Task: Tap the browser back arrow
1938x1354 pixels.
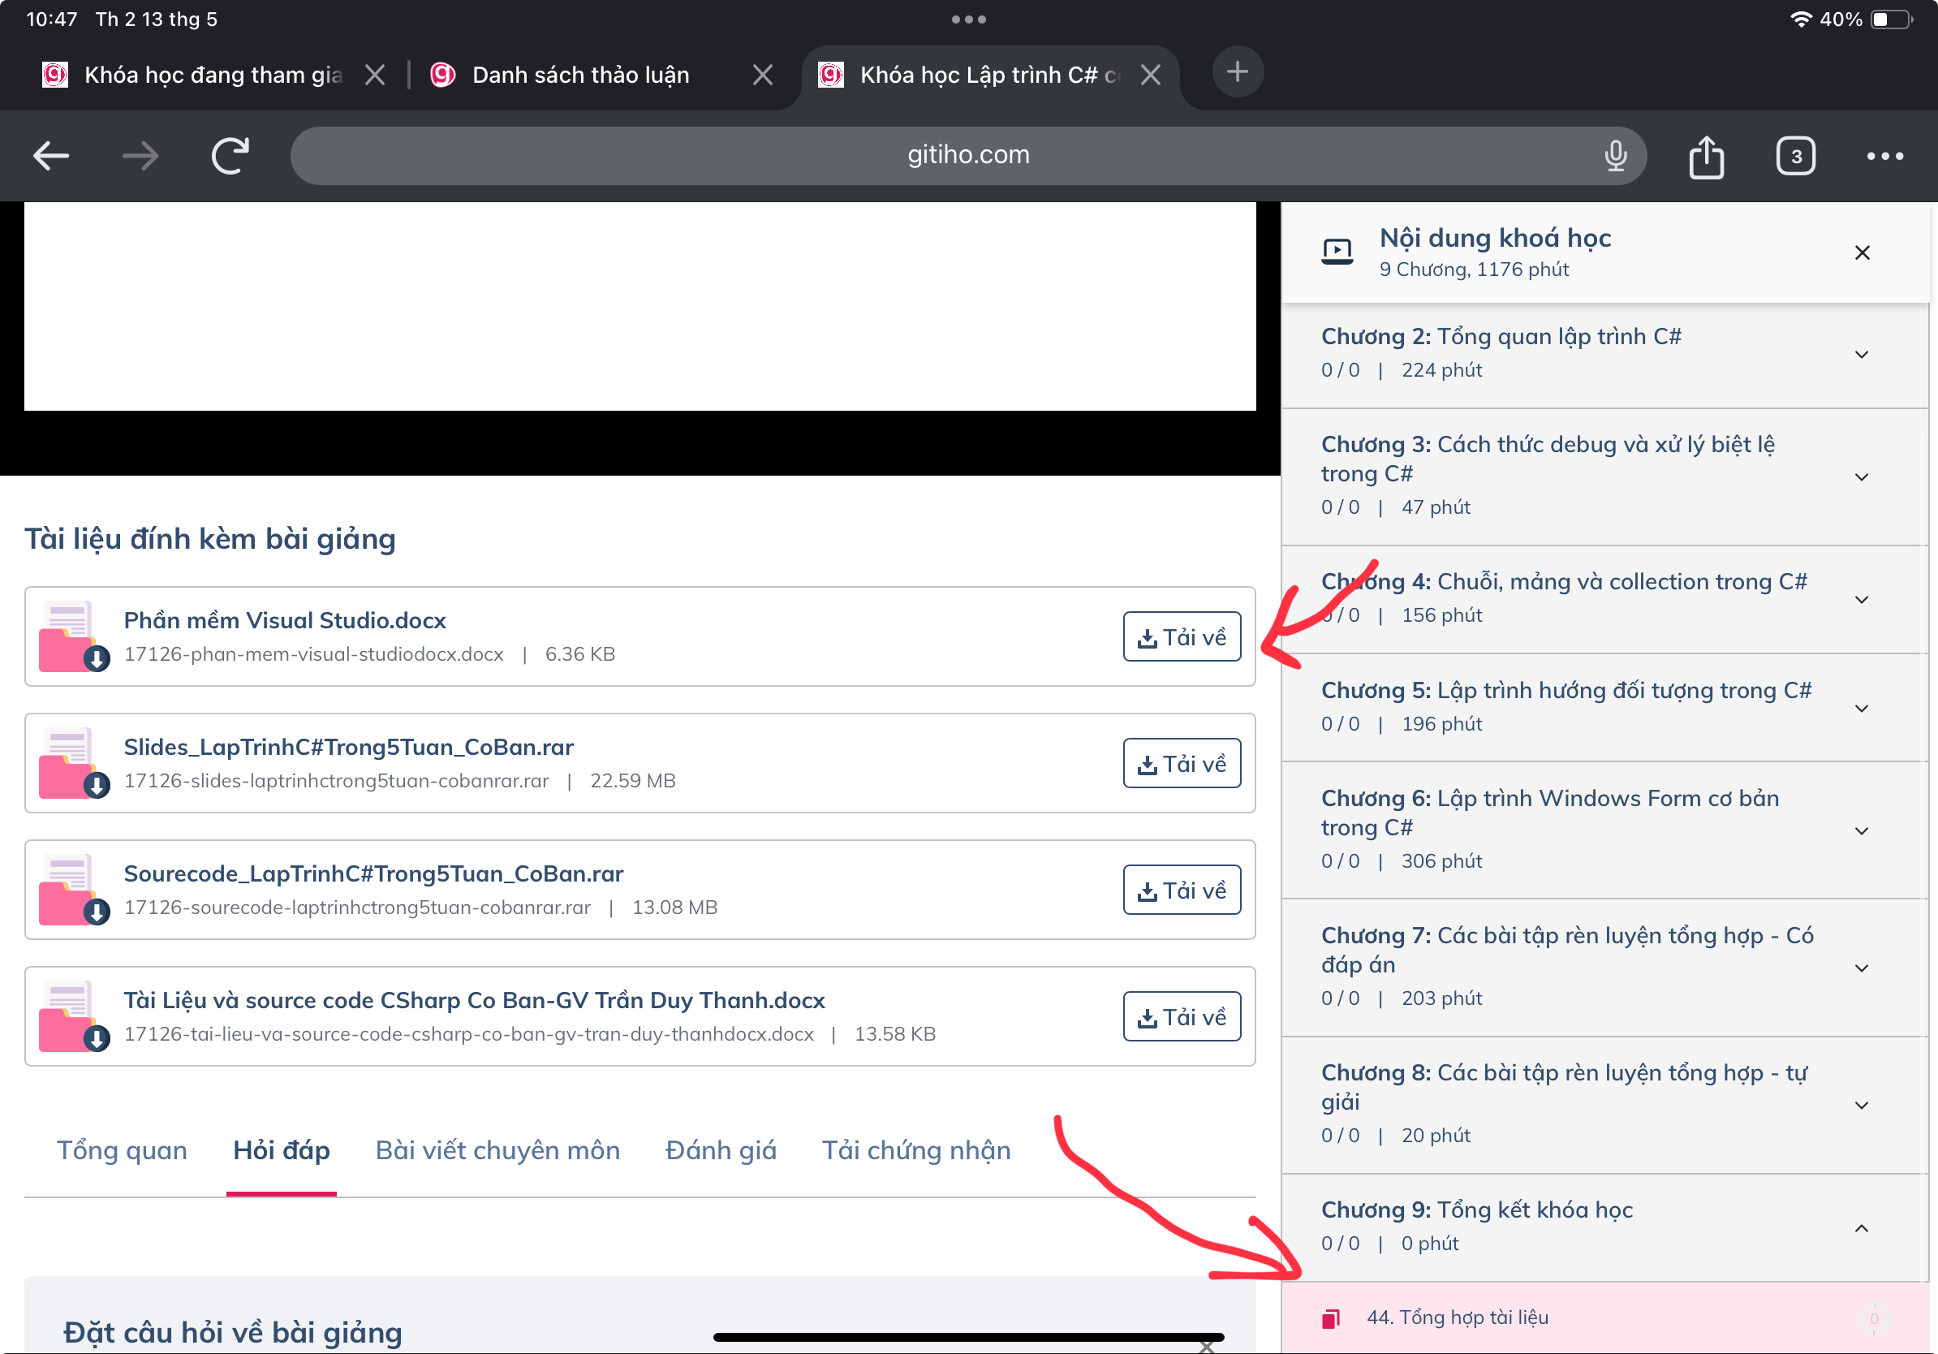Action: (x=50, y=156)
